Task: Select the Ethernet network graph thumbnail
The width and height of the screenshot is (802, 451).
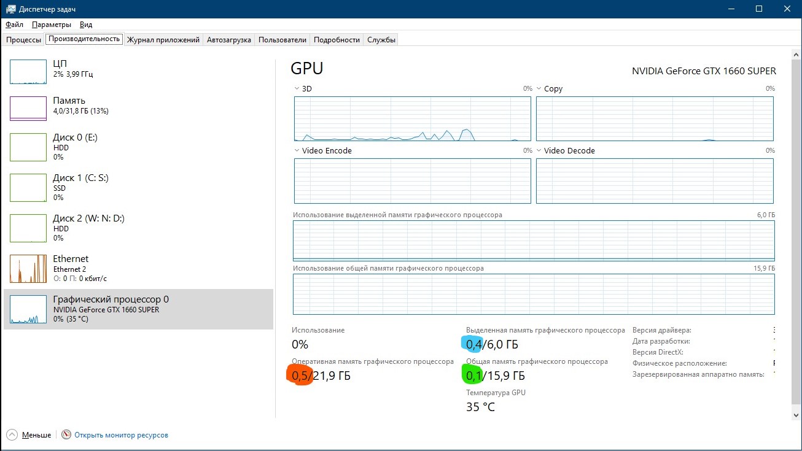Action: (28, 269)
